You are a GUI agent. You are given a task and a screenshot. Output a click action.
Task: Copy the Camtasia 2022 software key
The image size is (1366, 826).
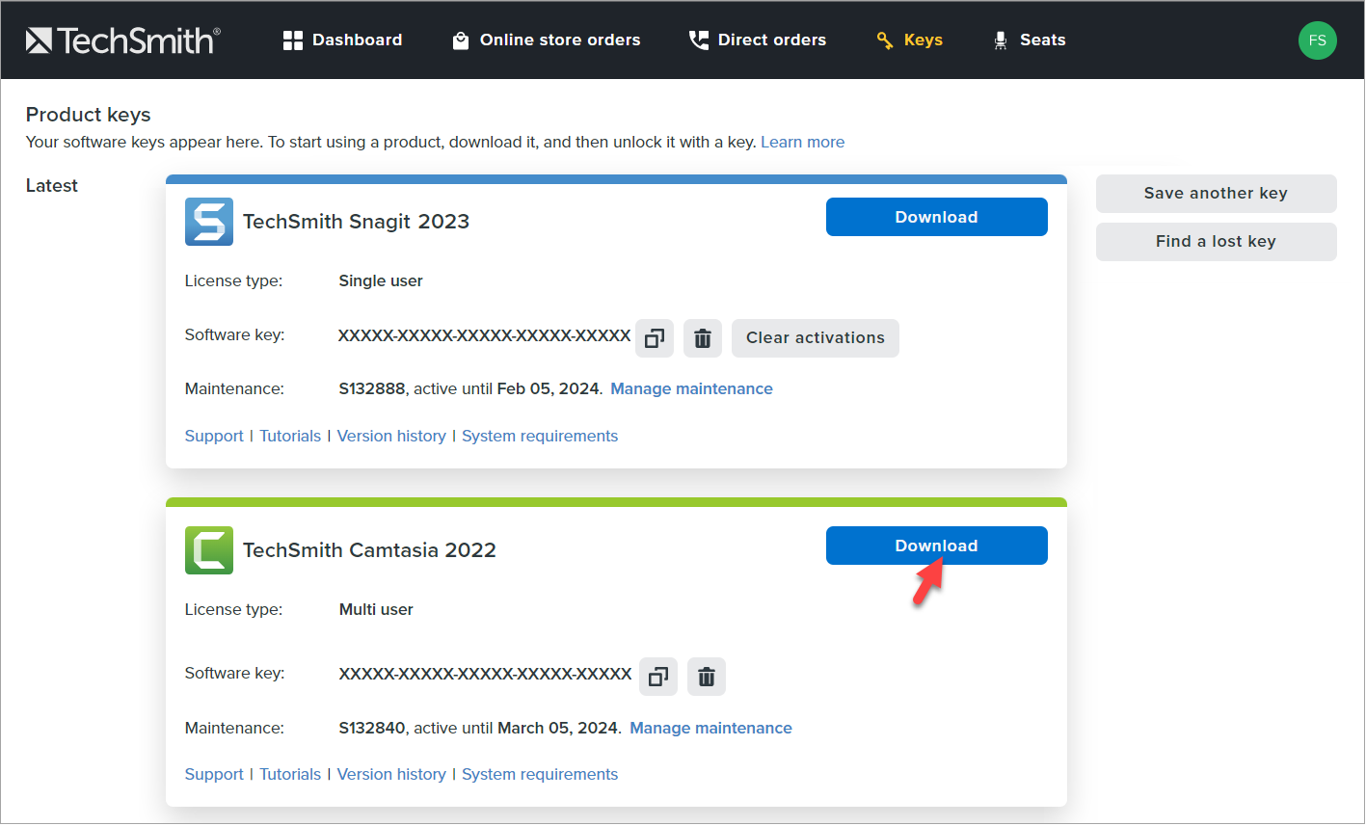(658, 677)
